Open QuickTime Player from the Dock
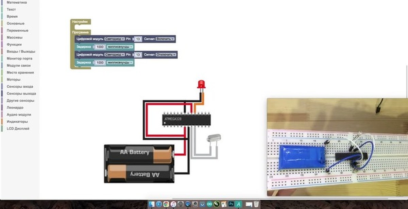Image resolution: width=408 pixels, height=209 pixels. pyautogui.click(x=188, y=205)
